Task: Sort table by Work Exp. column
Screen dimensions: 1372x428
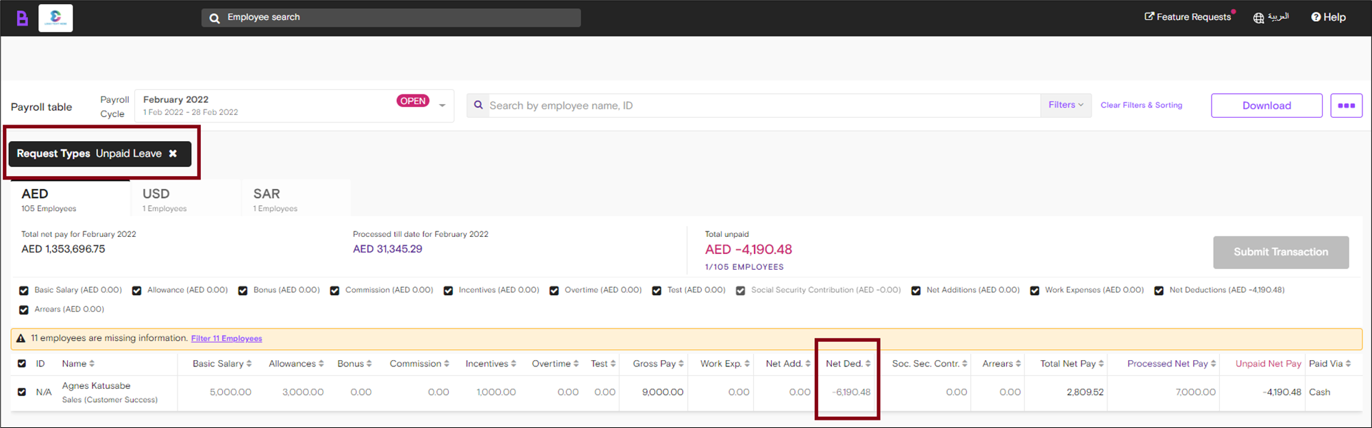Action: (x=725, y=364)
